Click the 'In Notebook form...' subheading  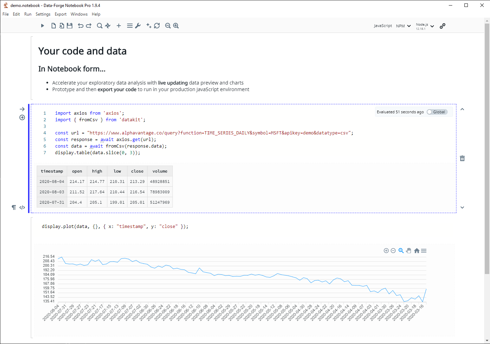click(72, 69)
